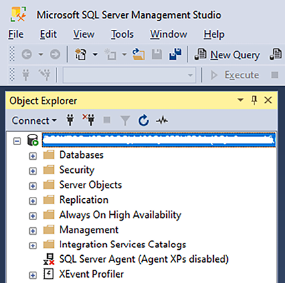
Task: Expand the Replication node
Action: [x=33, y=201]
